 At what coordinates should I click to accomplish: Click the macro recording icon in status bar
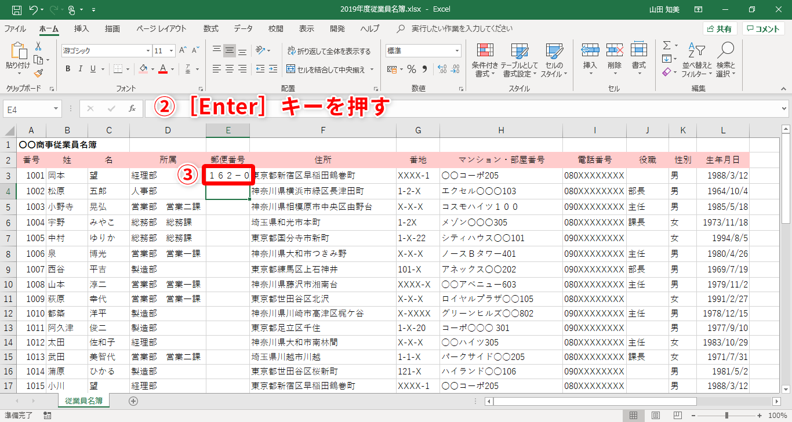click(x=47, y=415)
